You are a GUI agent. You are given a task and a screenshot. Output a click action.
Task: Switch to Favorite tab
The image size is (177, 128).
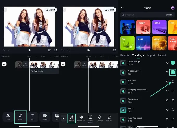click(125, 56)
